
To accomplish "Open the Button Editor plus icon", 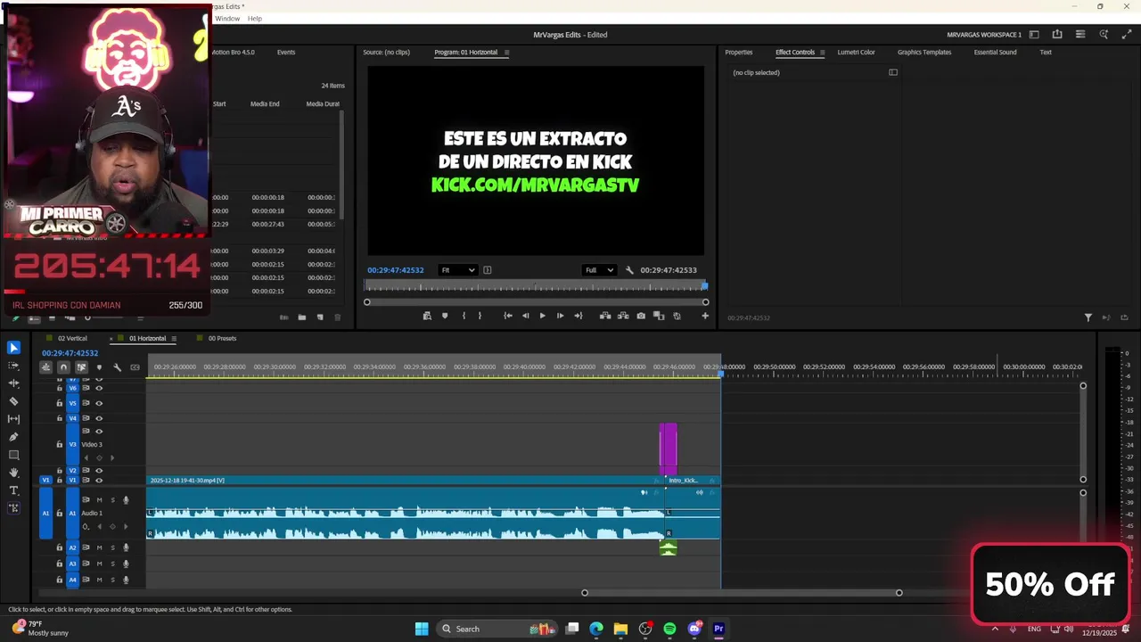I will (705, 316).
